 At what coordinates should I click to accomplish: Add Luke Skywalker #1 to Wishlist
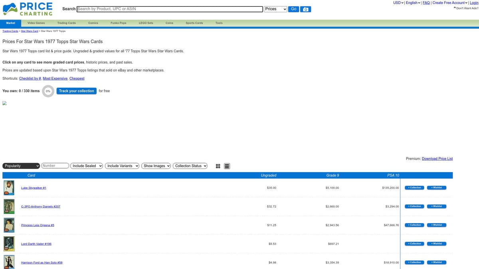(437, 188)
